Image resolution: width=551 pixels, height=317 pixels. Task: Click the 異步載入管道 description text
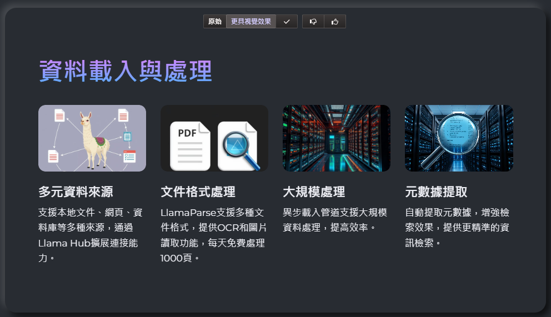[335, 220]
